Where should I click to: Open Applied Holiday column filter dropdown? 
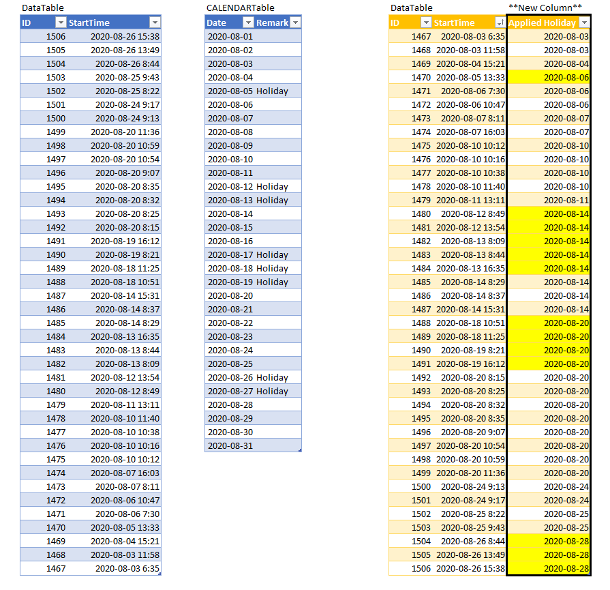tap(584, 23)
